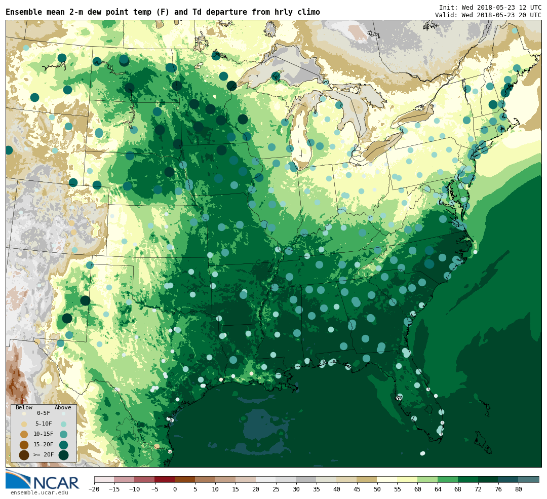Select the 45 to 50 khaki colorbar swatch

click(x=367, y=480)
